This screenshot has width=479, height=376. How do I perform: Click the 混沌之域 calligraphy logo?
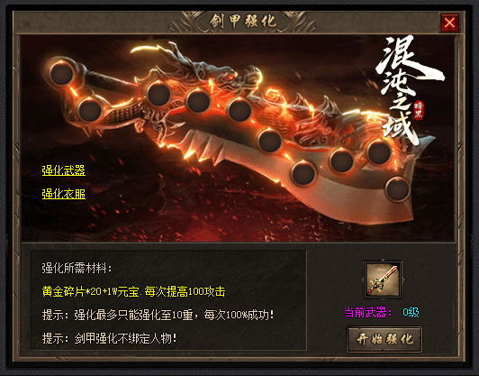click(x=406, y=90)
